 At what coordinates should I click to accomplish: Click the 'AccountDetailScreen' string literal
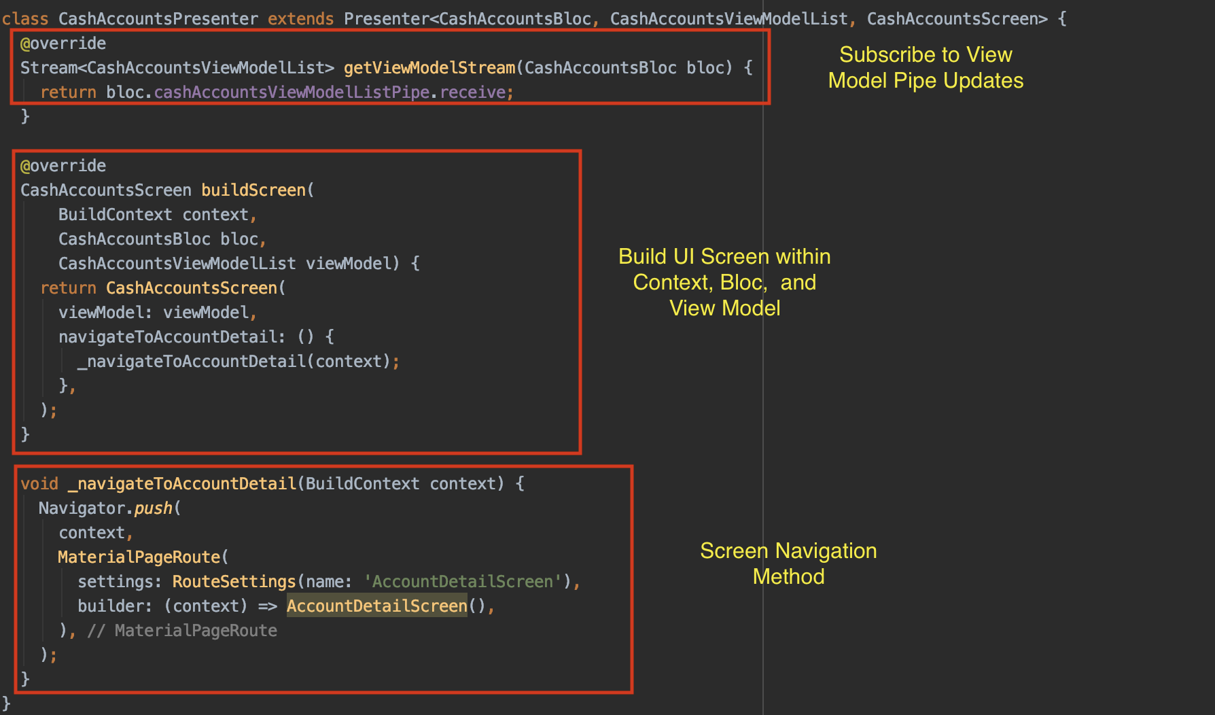pyautogui.click(x=462, y=582)
